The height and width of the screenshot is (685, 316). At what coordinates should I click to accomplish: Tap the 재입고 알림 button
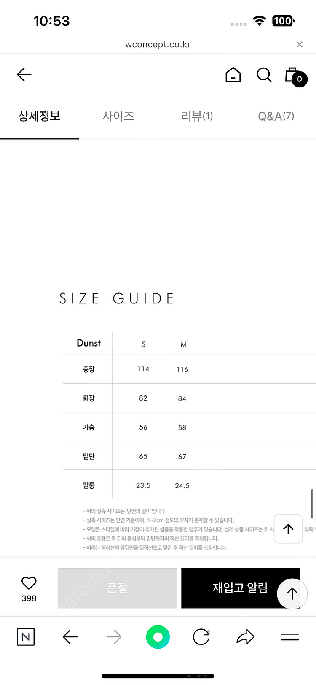(240, 588)
